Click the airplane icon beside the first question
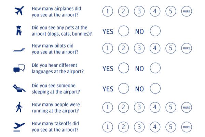This screenshot has width=205, height=137. pos(19,11)
